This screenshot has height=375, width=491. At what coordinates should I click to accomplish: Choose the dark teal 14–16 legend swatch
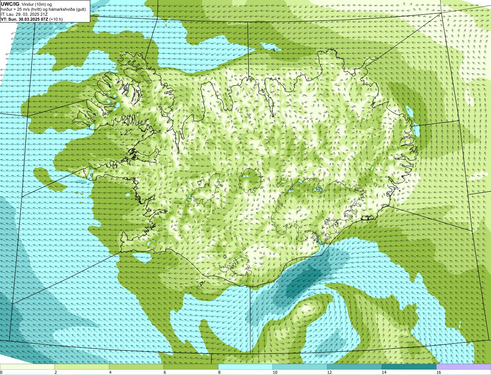(x=409, y=367)
